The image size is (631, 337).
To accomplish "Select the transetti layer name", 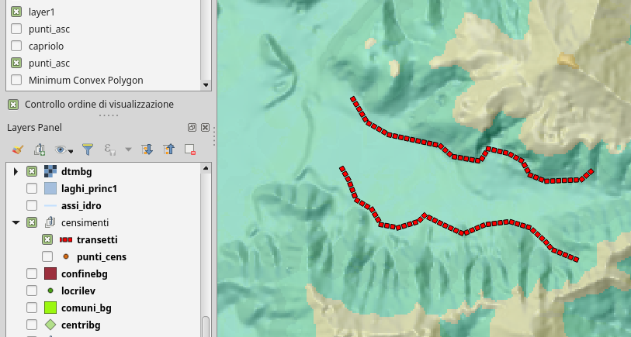I will point(97,240).
